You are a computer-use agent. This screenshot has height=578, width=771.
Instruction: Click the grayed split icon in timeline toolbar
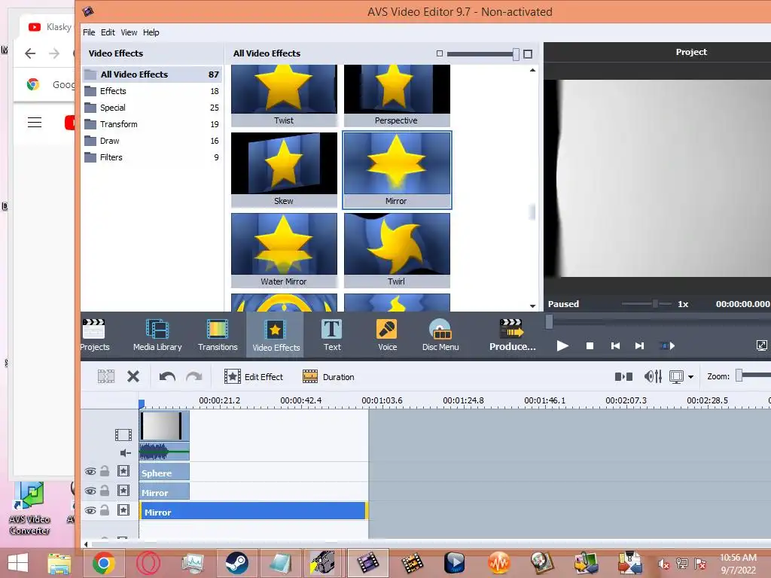pos(106,376)
